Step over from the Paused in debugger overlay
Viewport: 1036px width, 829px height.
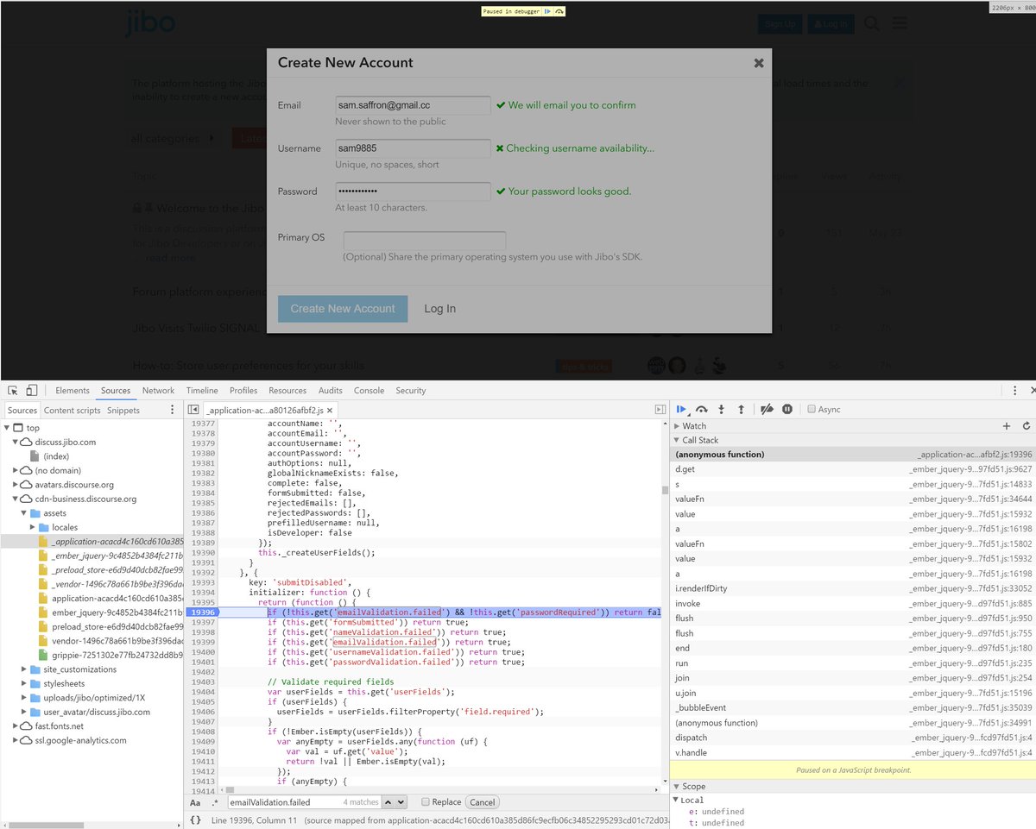point(559,11)
